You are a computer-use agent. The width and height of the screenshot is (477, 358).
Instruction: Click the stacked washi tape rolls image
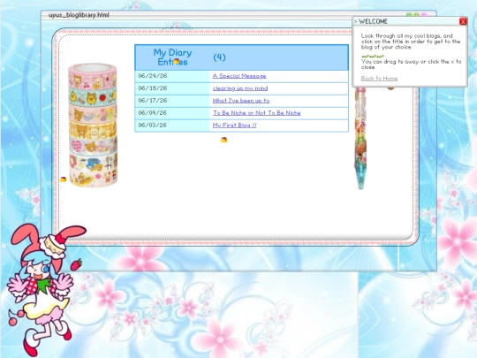(93, 125)
